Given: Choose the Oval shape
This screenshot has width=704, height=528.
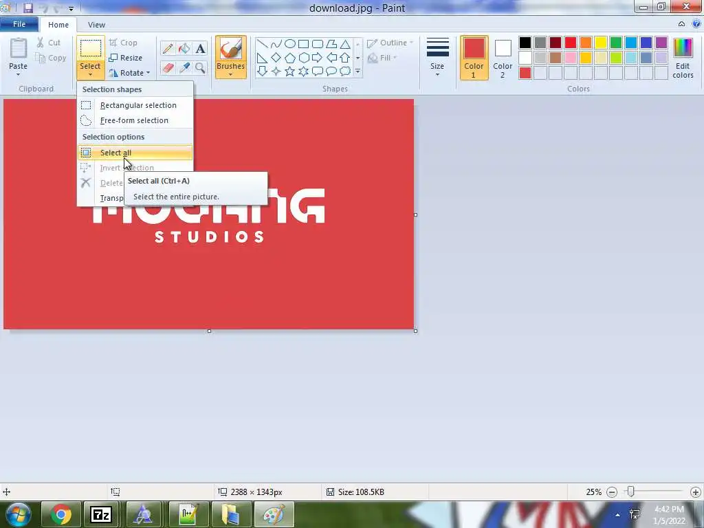Looking at the screenshot, I should [290, 43].
